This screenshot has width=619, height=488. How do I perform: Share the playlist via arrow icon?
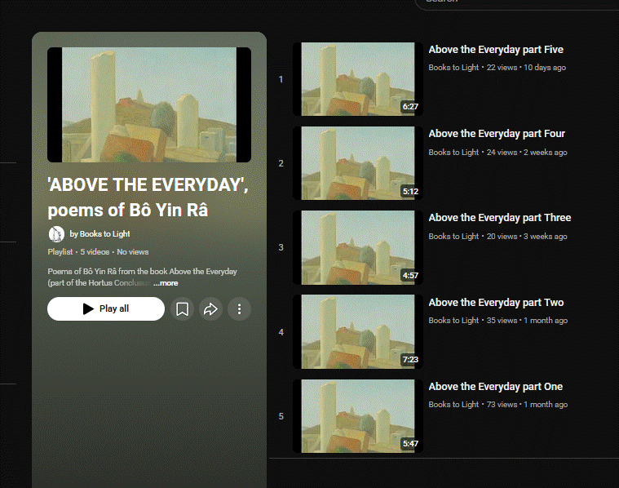210,309
